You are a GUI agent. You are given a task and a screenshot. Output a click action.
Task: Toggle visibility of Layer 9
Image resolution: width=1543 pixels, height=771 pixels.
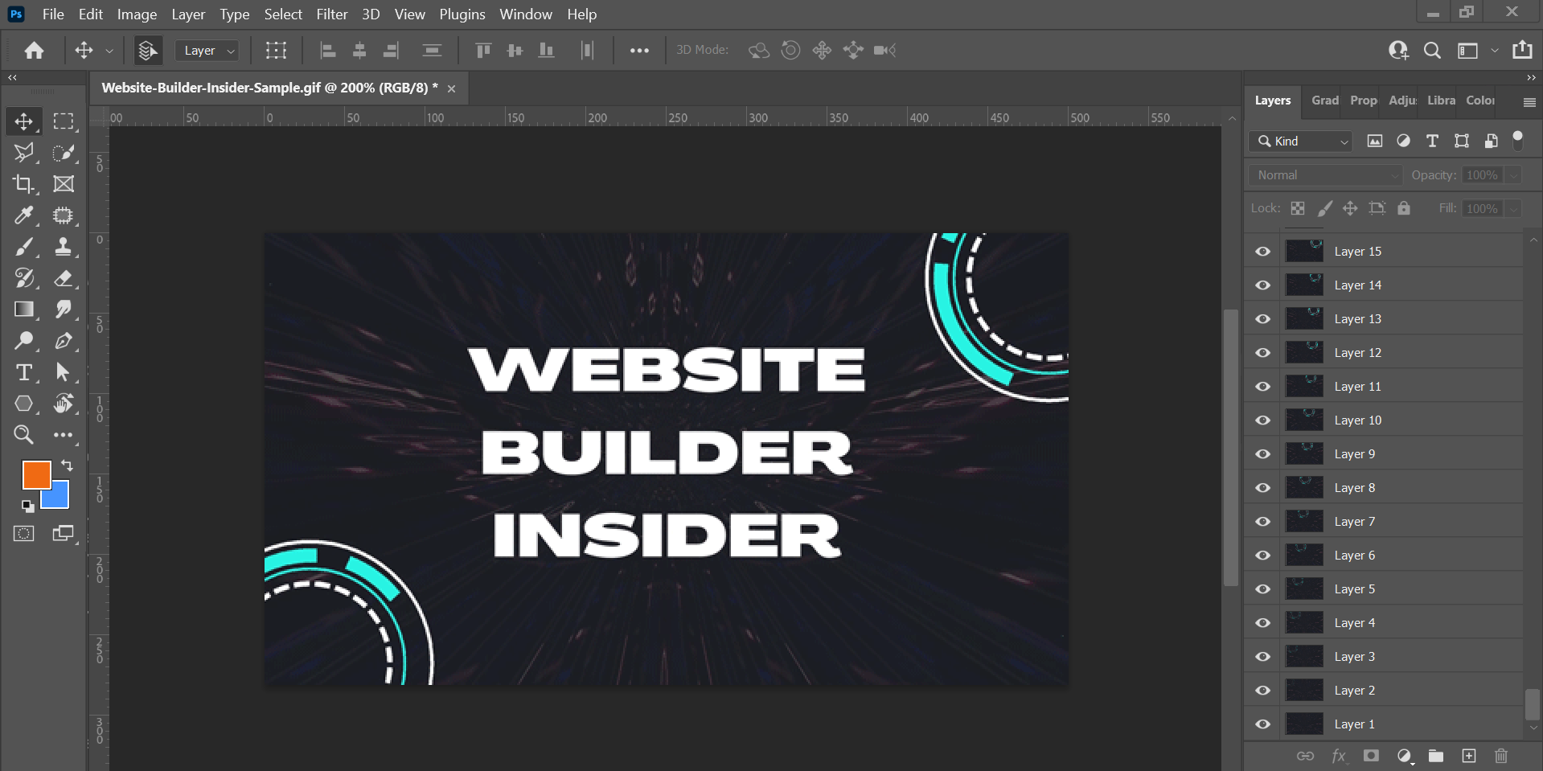(1263, 454)
